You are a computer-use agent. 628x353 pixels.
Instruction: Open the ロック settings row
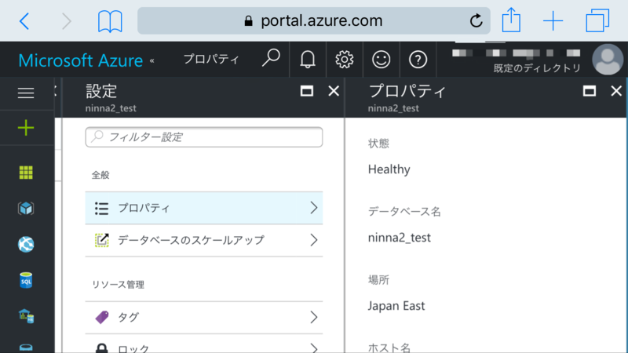[204, 344]
